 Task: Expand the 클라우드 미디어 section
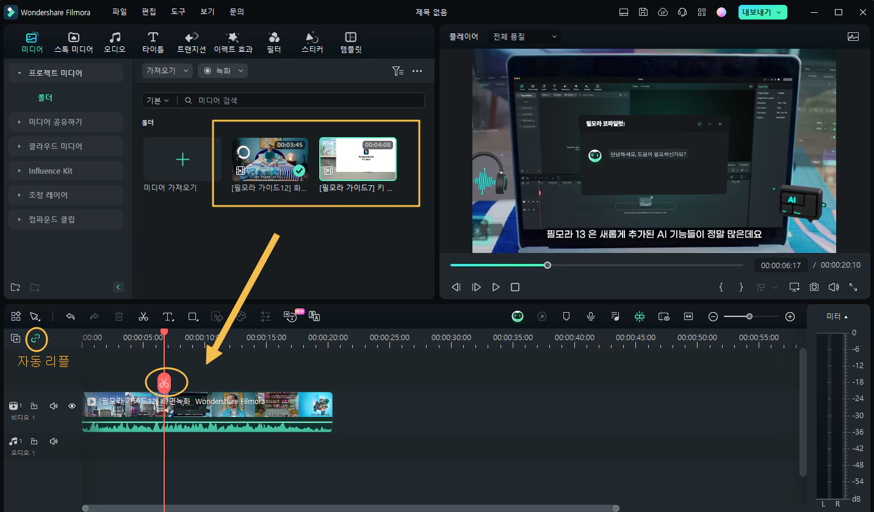pyautogui.click(x=66, y=146)
